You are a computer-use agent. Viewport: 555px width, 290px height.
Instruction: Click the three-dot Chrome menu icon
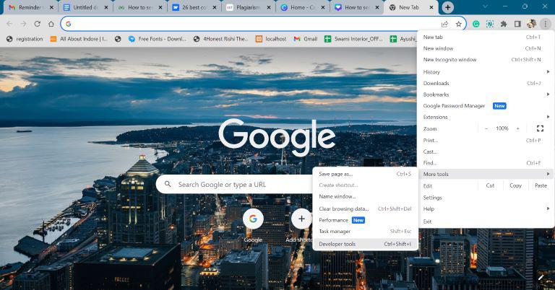(546, 24)
